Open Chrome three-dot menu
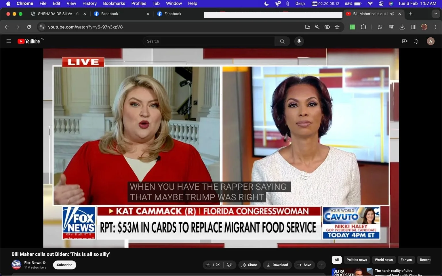Image resolution: width=442 pixels, height=276 pixels. coord(435,27)
